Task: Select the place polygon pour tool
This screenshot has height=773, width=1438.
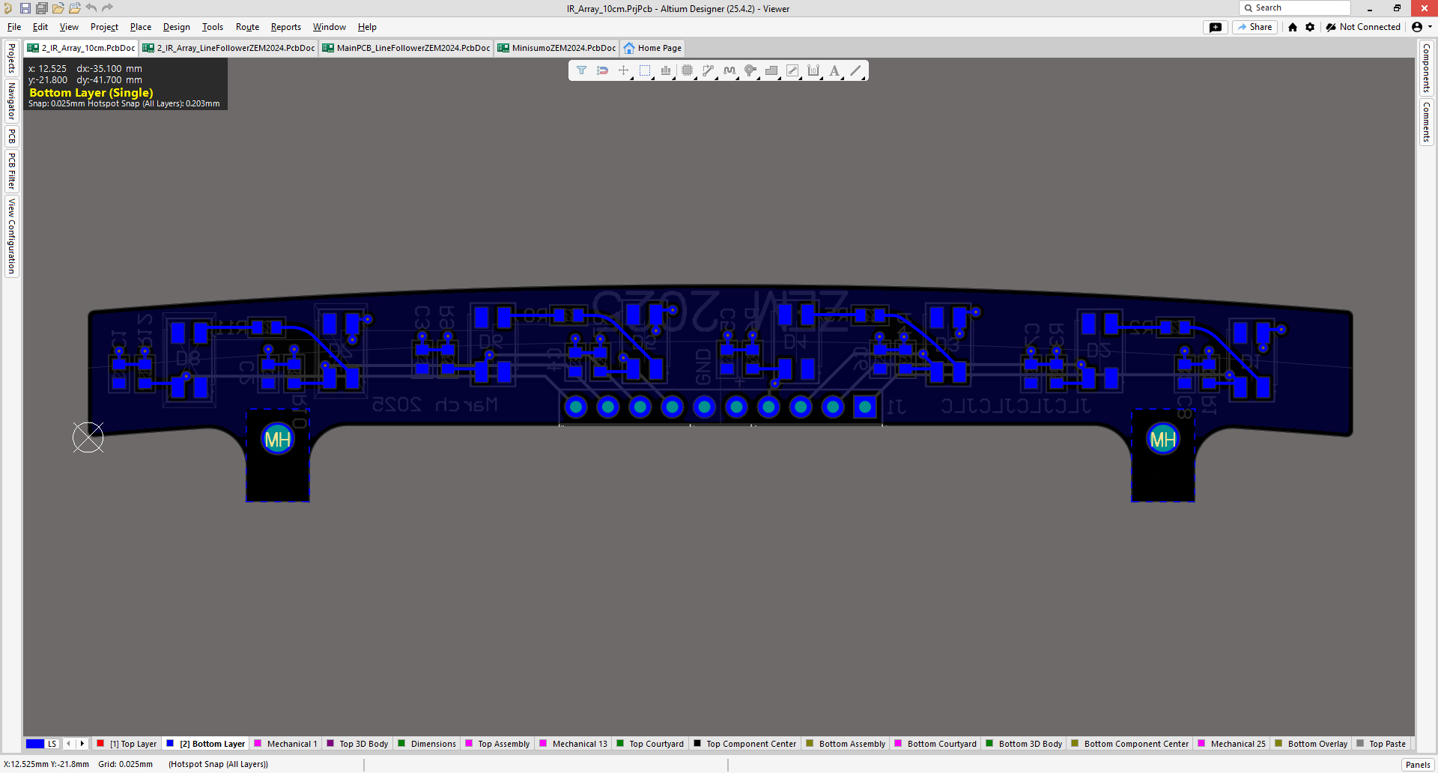Action: tap(771, 70)
